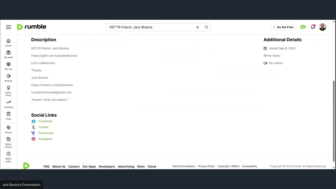The image size is (336, 189).
Task: Click the "Inspect what you expect." quote
Action: pos(50,100)
